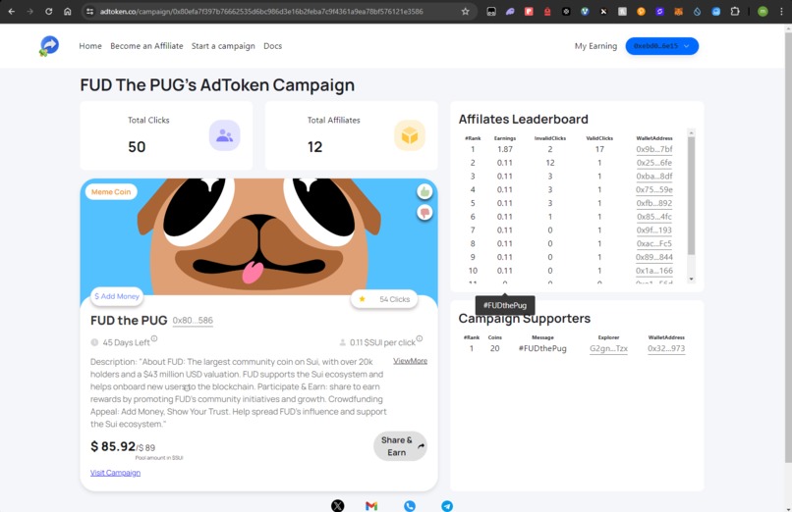Open leaderboard wallet 0x9f...193

pyautogui.click(x=654, y=230)
